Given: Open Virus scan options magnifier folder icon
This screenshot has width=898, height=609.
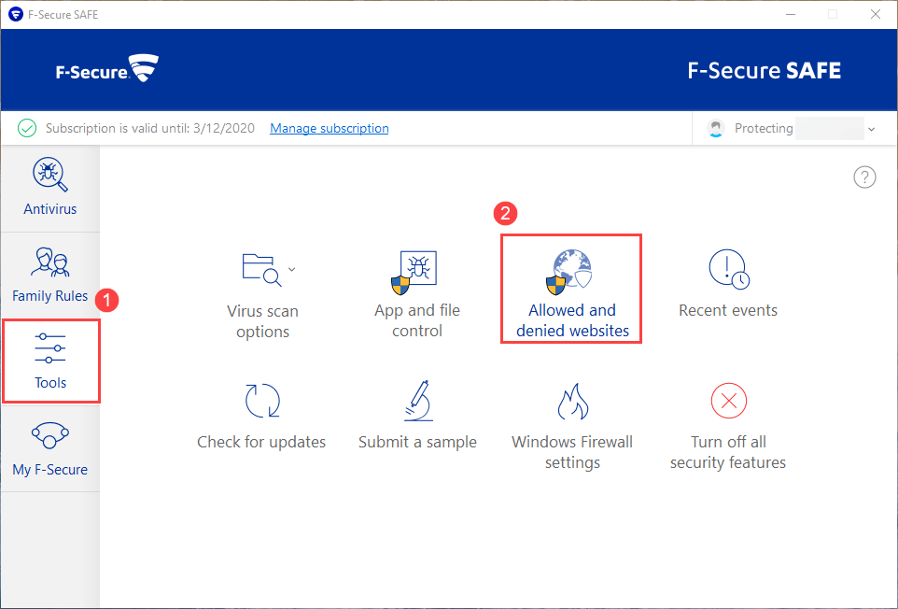Looking at the screenshot, I should [260, 269].
